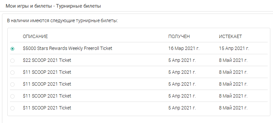Click the ОПИСАНИЕ column header
Screen dimensions: 273x123
35,36
